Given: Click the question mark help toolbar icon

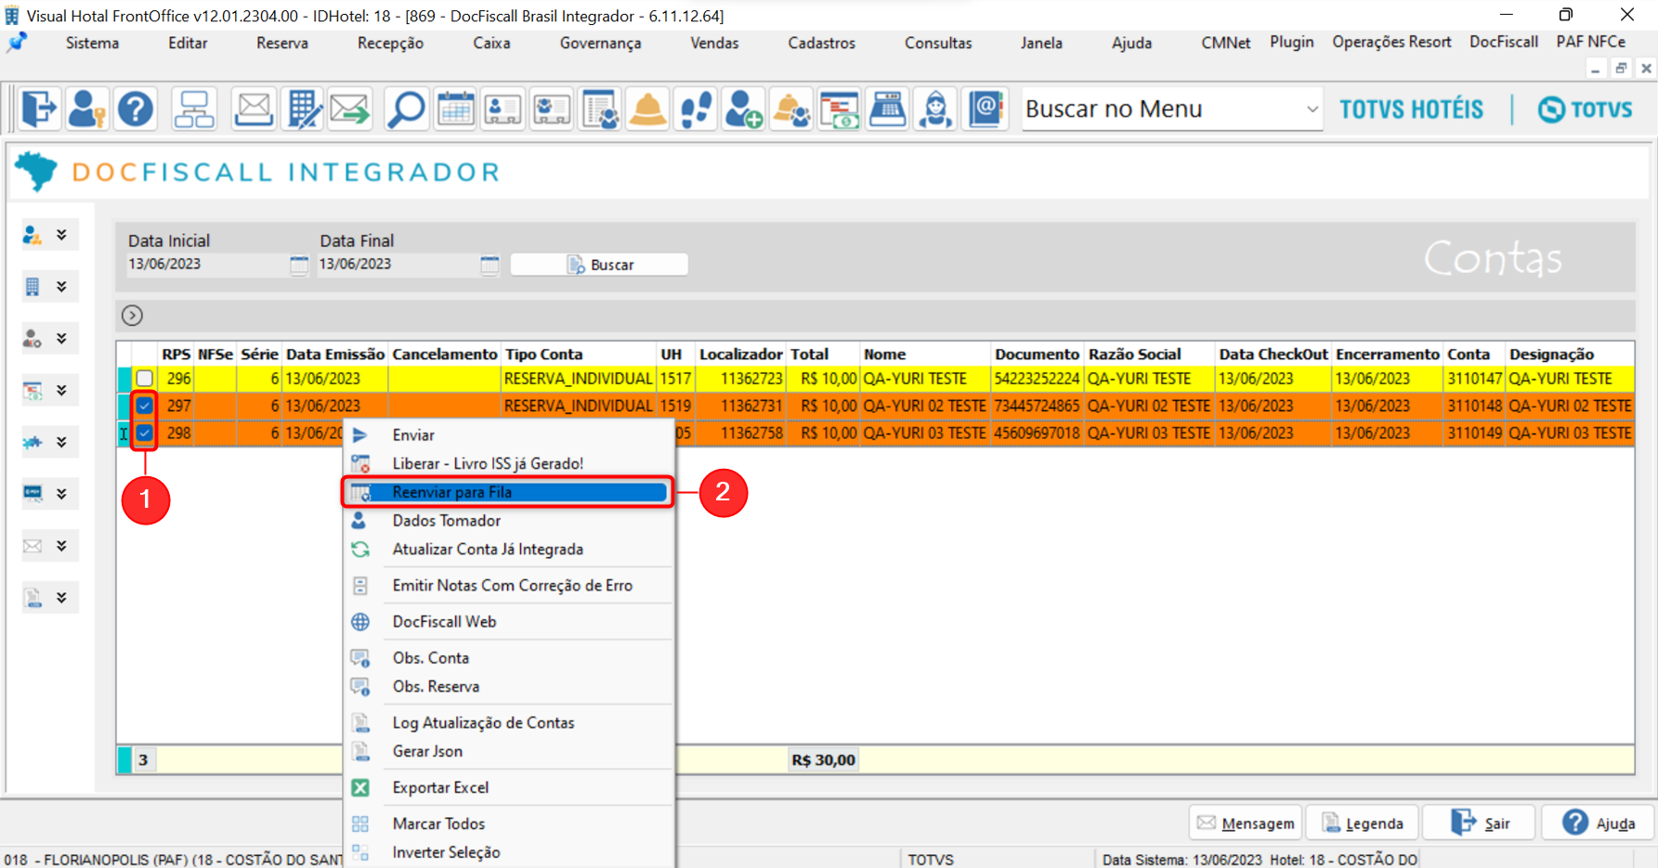Looking at the screenshot, I should (136, 109).
